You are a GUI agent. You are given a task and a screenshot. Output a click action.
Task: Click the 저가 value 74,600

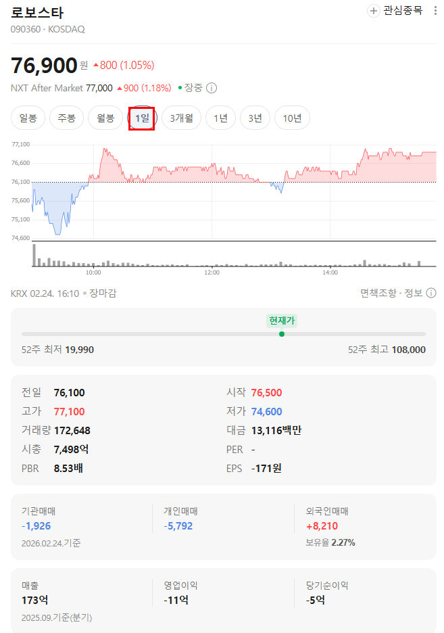point(266,412)
